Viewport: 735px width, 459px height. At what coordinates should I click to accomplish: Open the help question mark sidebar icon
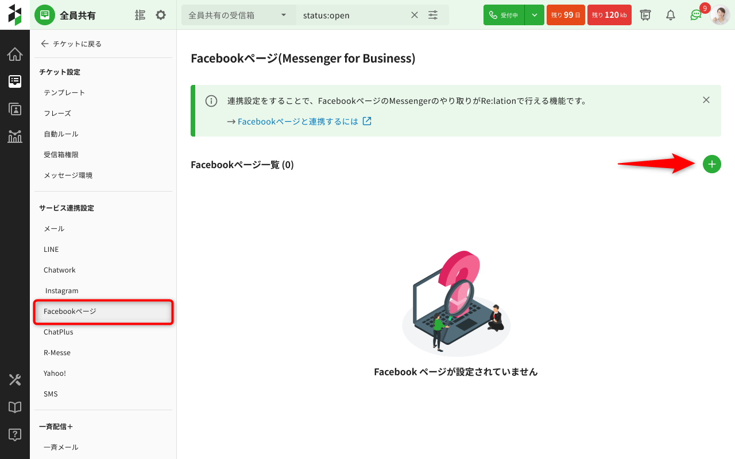15,435
